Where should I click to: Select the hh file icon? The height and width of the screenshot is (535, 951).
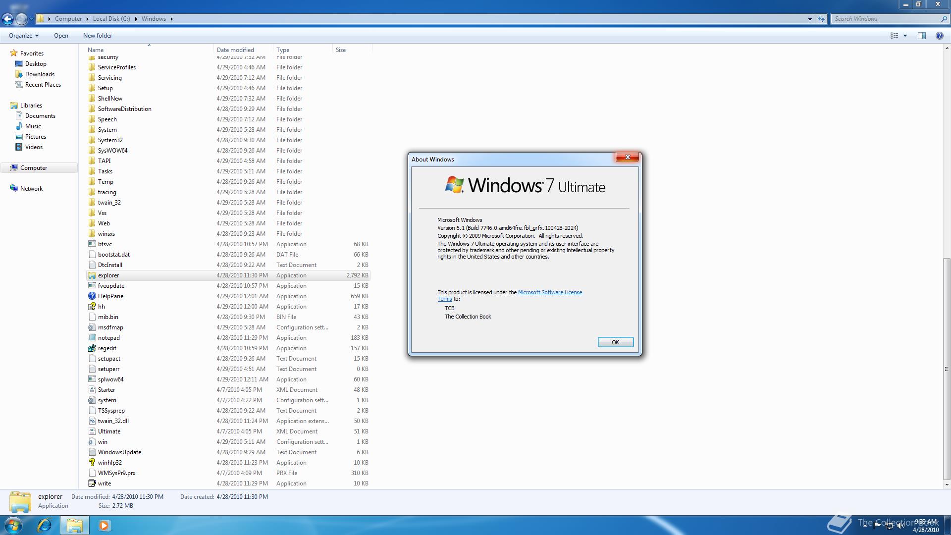92,307
